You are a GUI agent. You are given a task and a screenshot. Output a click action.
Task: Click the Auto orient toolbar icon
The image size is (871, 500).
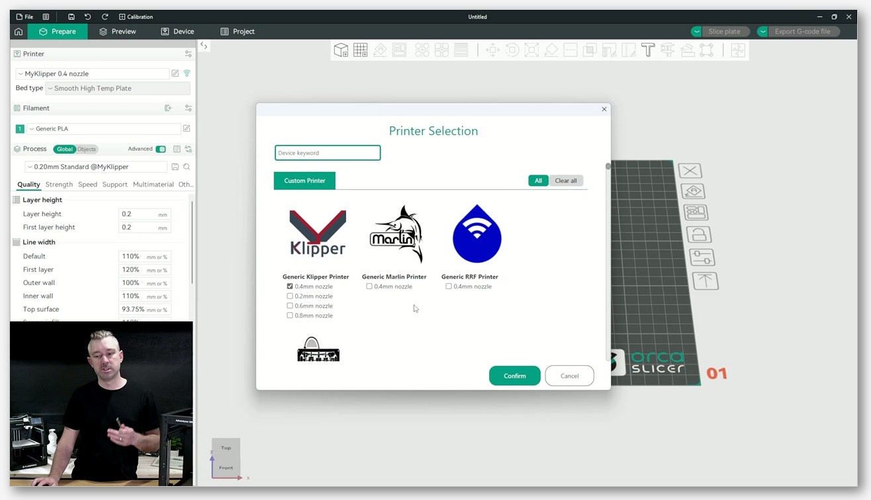click(x=380, y=50)
